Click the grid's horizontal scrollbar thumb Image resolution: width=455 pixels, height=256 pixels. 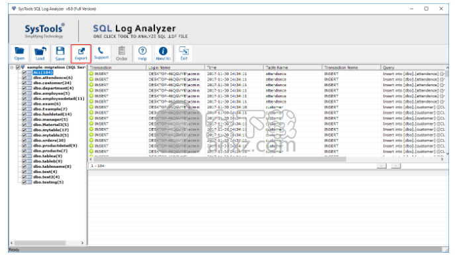[220, 159]
